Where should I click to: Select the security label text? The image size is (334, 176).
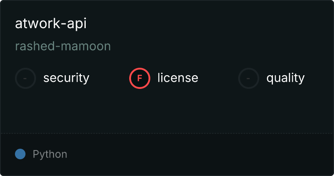click(66, 78)
